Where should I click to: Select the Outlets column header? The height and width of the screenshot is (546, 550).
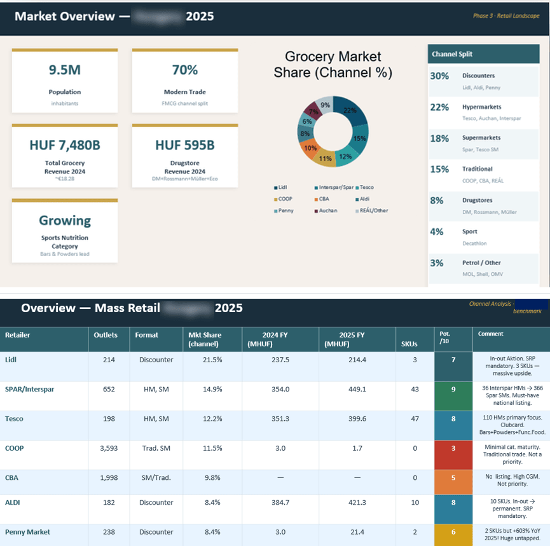click(109, 339)
